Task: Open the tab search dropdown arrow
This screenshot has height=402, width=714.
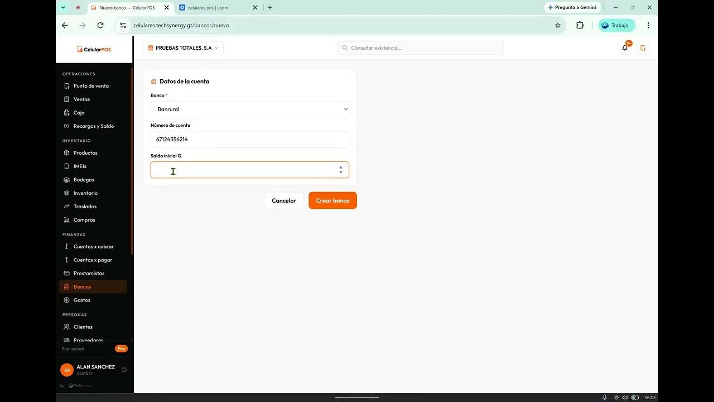Action: point(63,8)
